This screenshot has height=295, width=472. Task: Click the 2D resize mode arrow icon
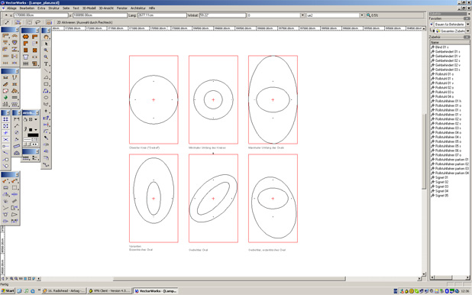[7, 22]
